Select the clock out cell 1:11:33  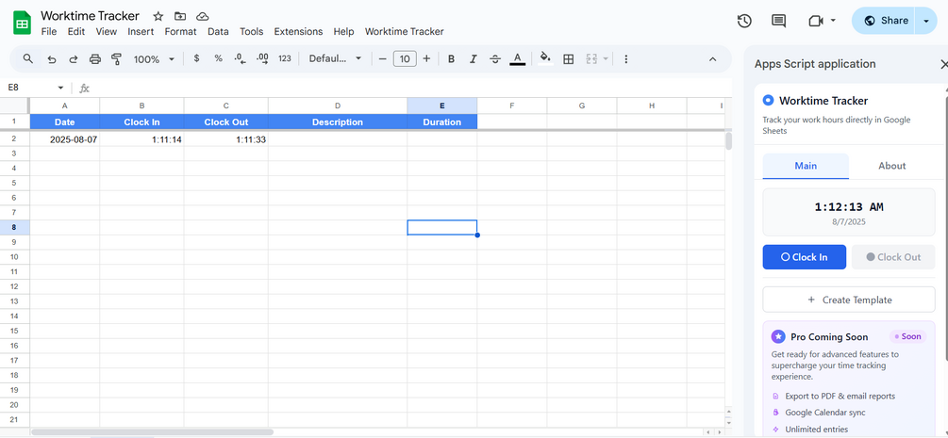pos(226,139)
